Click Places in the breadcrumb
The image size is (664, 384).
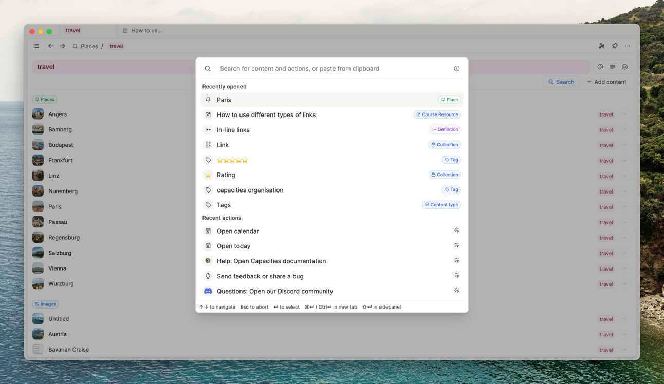click(89, 46)
